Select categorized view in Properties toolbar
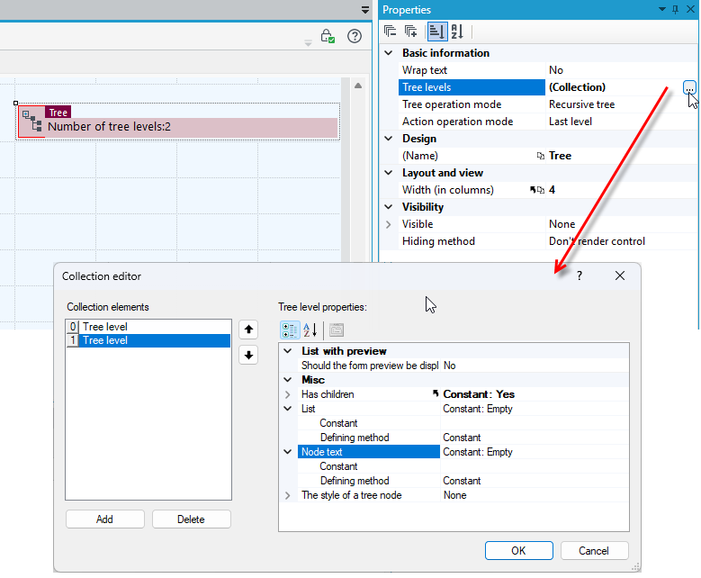Viewport: 701px width, 578px height. point(436,32)
